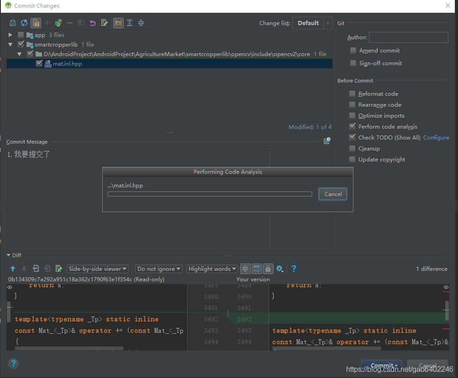Click the red Remove icon

[x=70, y=23]
